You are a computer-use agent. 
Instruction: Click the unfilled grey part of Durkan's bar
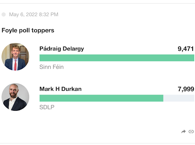tap(179, 98)
